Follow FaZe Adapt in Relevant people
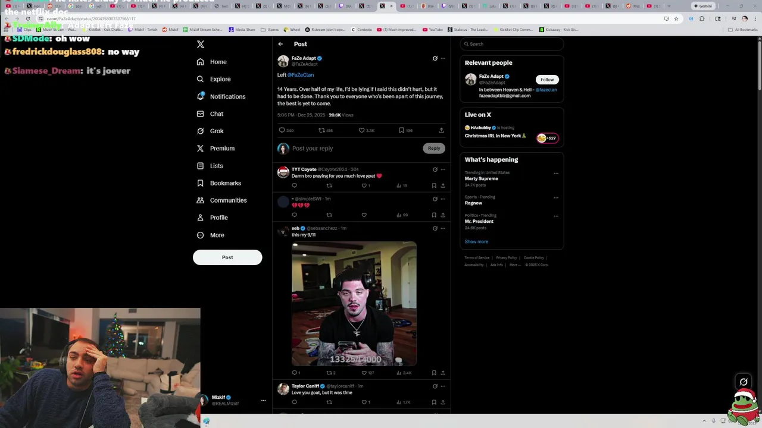762x428 pixels. (547, 80)
